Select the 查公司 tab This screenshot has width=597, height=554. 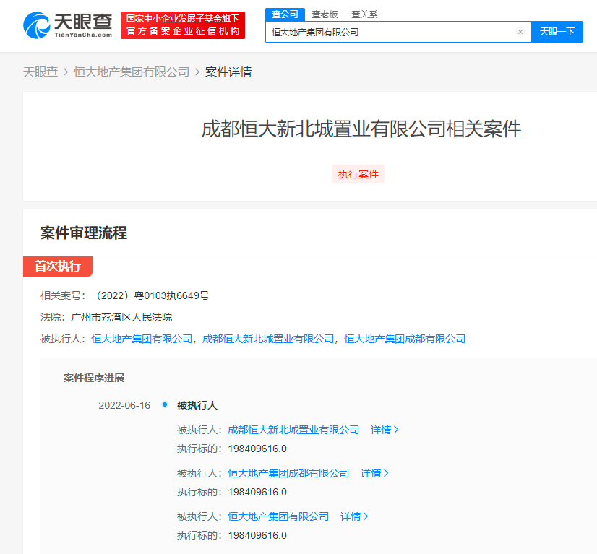click(285, 14)
